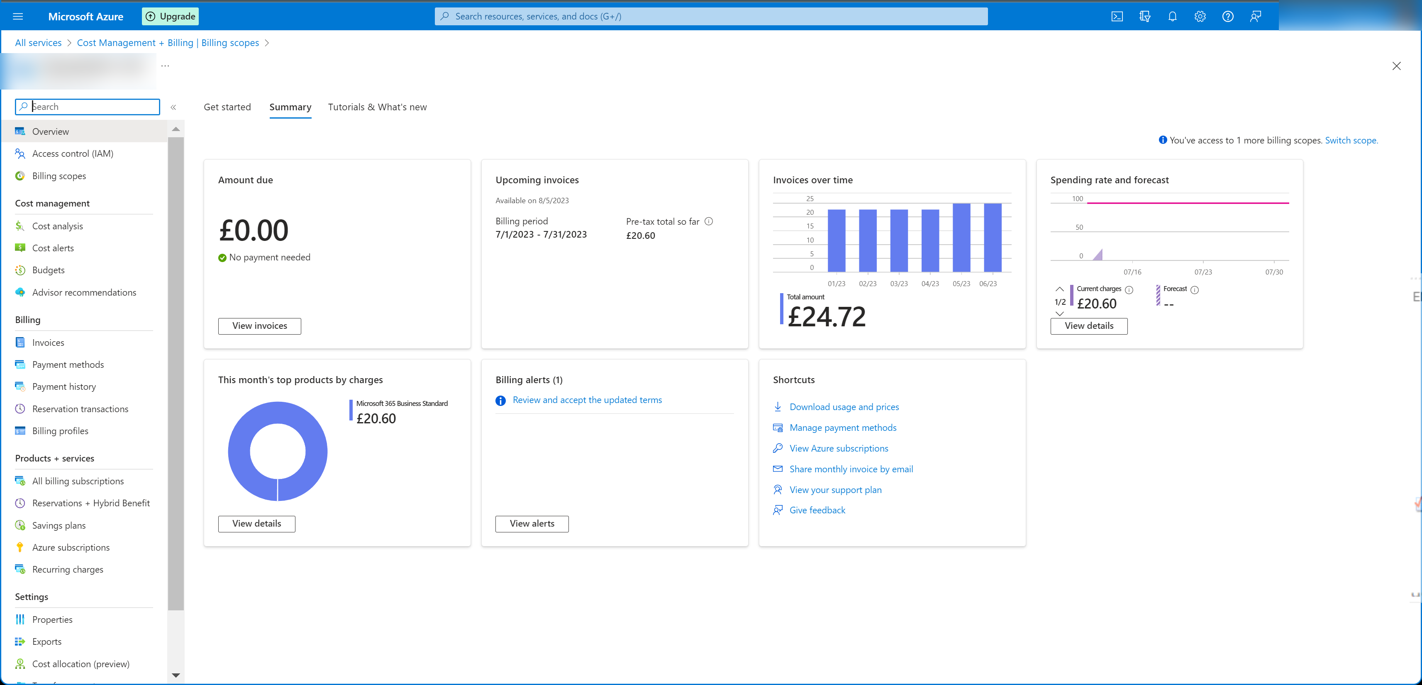Click the feedback icon in top bar

coord(1255,17)
